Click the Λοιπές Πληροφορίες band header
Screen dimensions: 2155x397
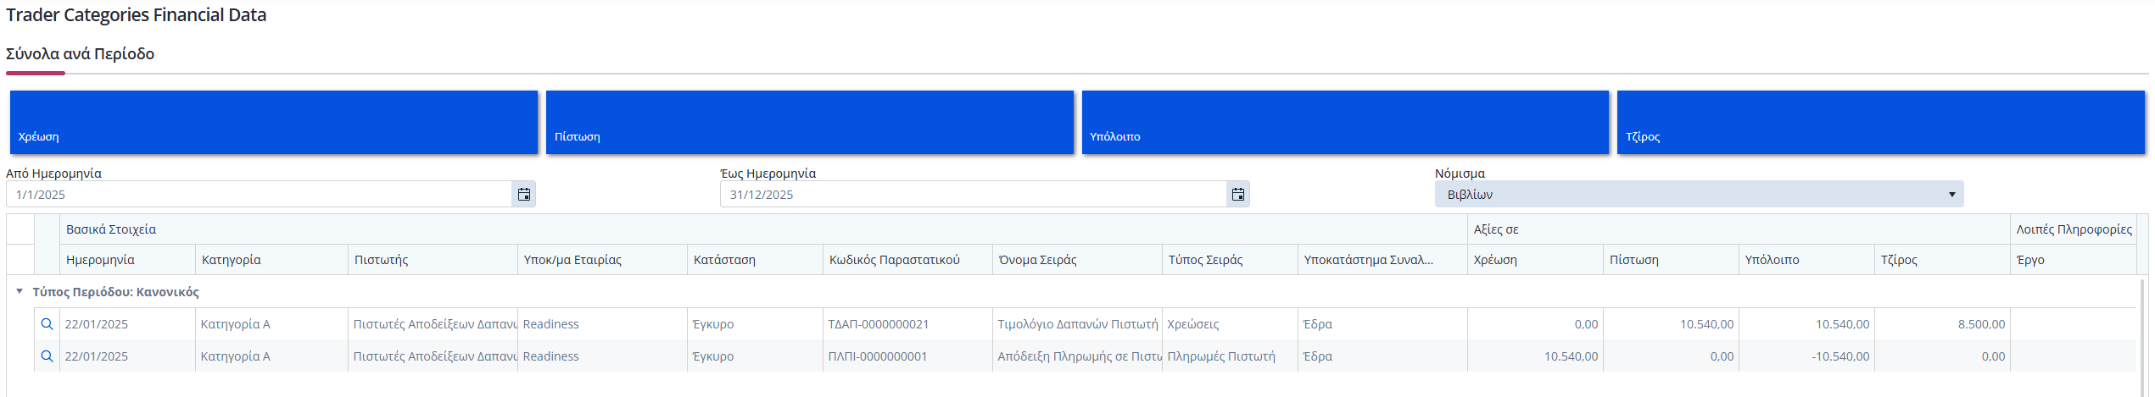click(2074, 229)
